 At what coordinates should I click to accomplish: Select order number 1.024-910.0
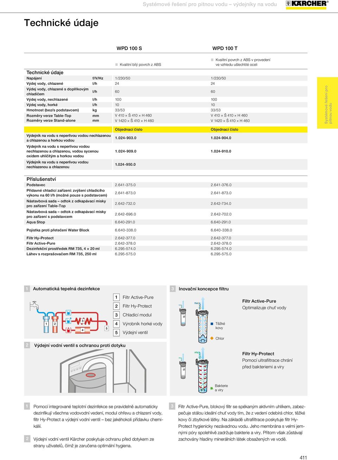point(221,151)
